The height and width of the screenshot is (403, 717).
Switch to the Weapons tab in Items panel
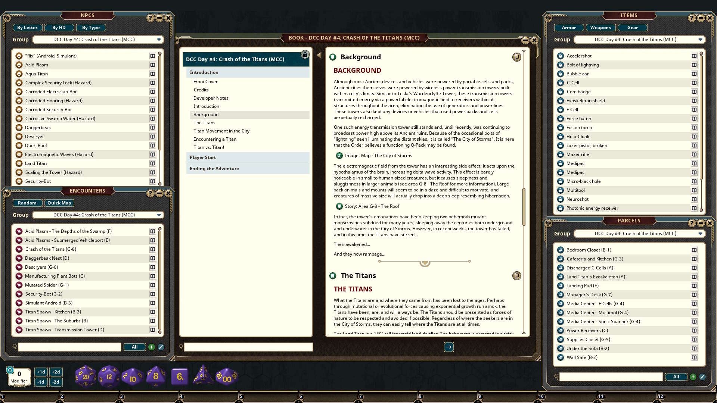click(600, 27)
